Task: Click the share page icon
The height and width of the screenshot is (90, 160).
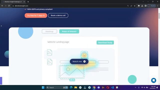Action: [131, 6]
